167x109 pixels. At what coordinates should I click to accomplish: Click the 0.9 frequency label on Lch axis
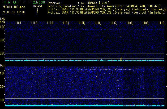coord(2,40)
